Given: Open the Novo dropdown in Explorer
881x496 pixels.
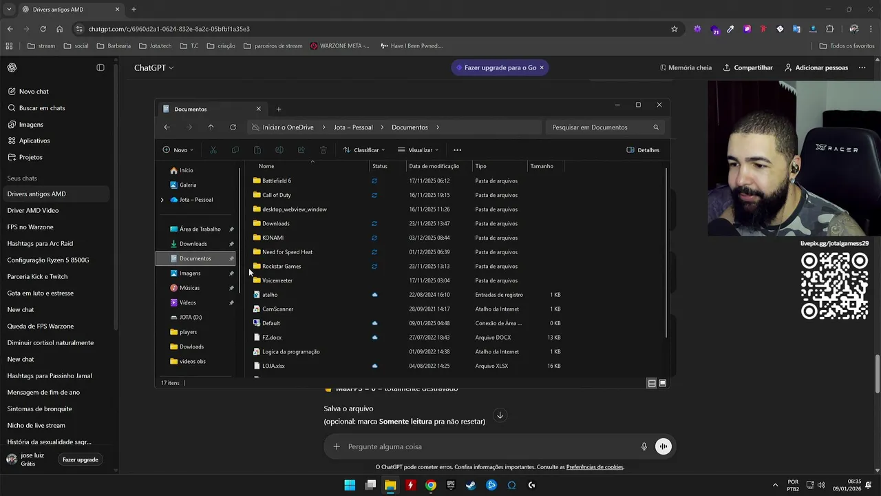Looking at the screenshot, I should (179, 149).
